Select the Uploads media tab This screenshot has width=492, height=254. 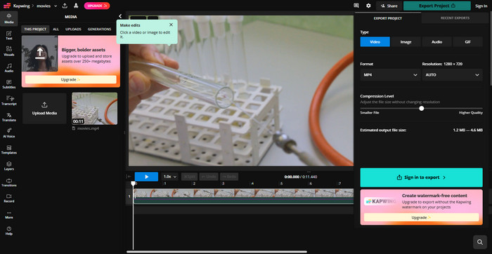click(73, 29)
